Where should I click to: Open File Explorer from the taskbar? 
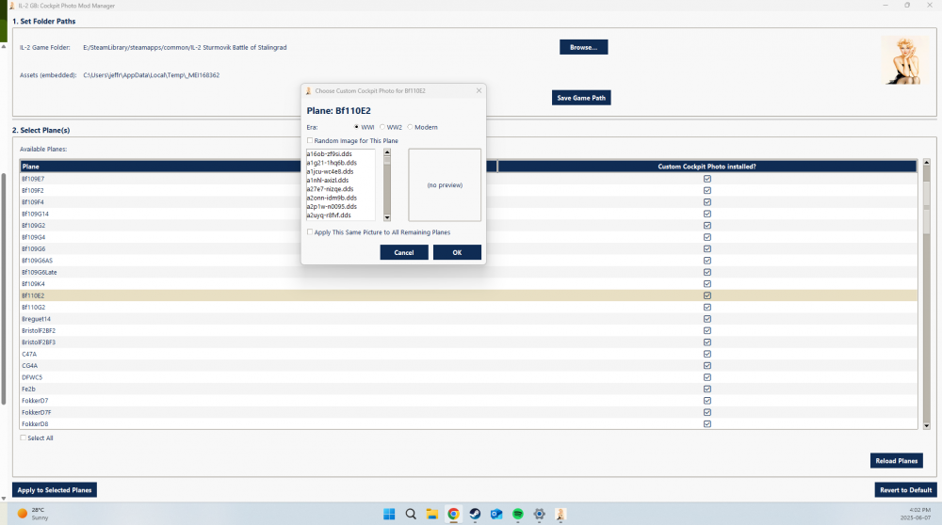coord(432,515)
